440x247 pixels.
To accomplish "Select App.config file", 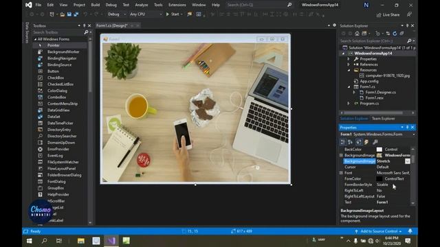I will (369, 81).
